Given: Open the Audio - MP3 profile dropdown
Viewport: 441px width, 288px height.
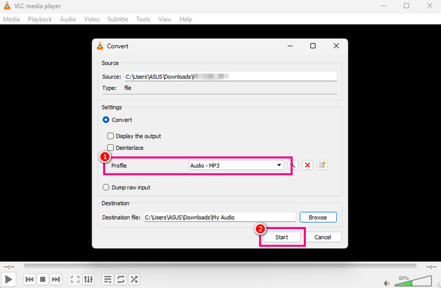Looking at the screenshot, I should point(236,165).
